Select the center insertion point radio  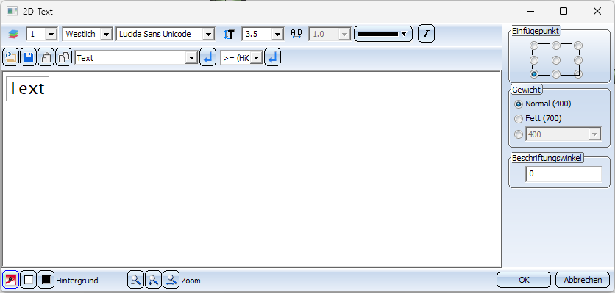coord(555,60)
